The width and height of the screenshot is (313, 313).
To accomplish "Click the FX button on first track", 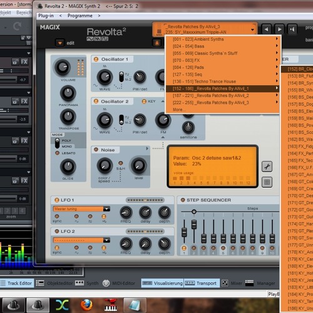I will coord(24,62).
